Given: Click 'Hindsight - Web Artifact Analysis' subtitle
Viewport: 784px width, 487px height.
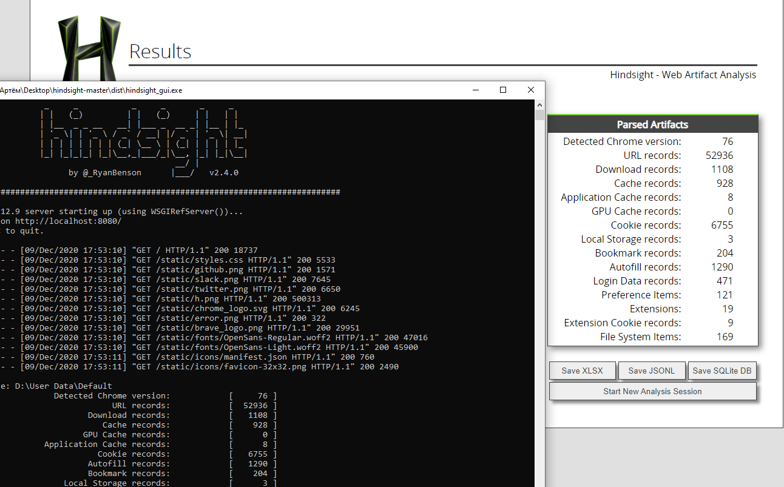Looking at the screenshot, I should point(683,75).
